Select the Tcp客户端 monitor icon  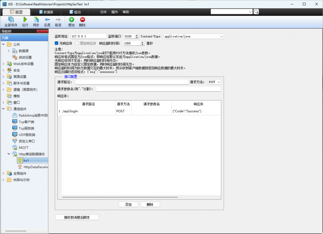coord(15,122)
